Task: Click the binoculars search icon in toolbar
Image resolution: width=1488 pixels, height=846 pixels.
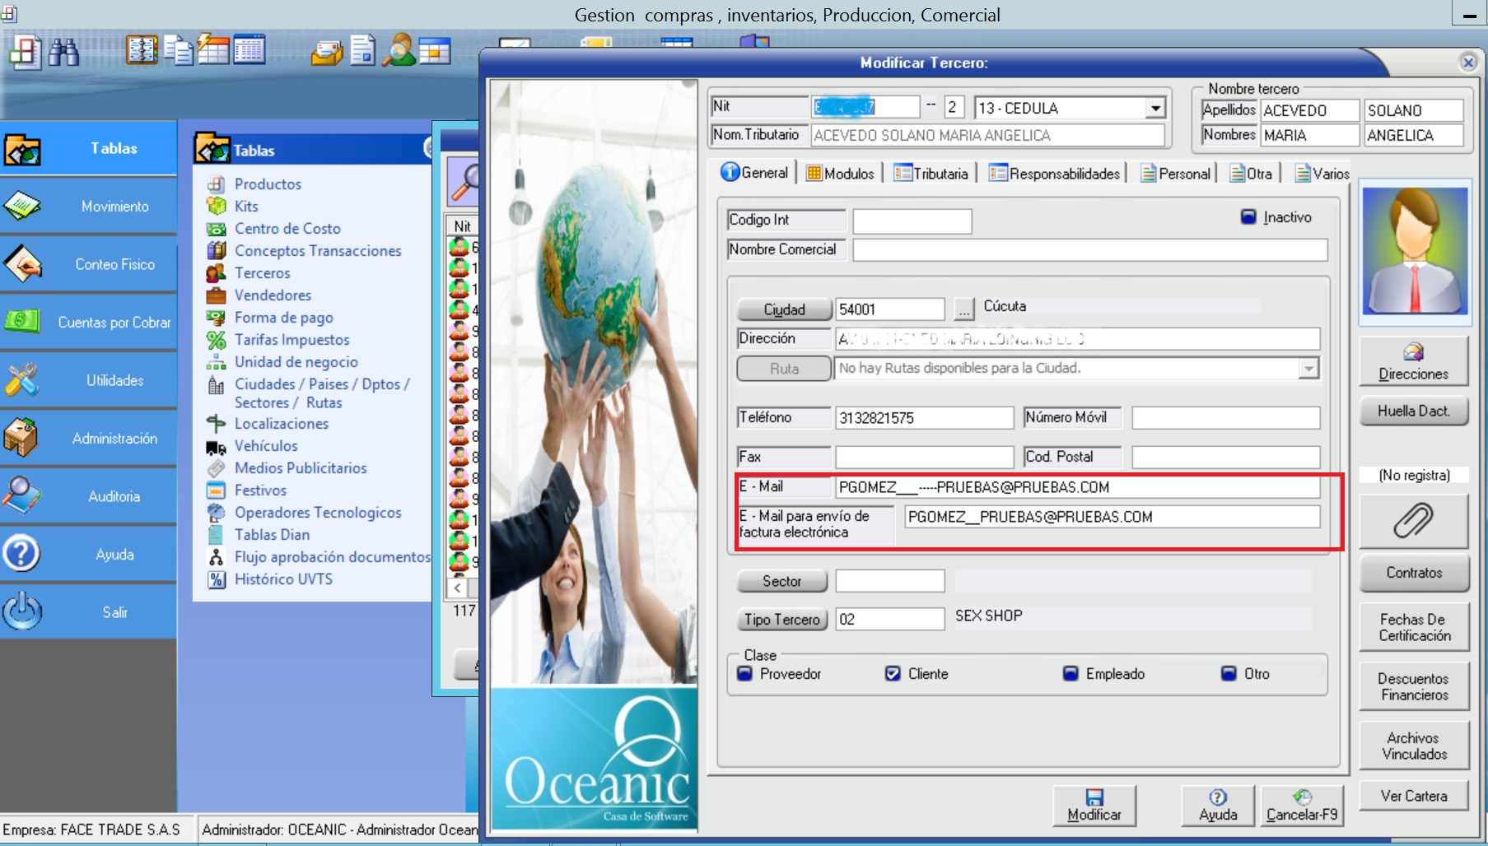Action: [x=63, y=52]
